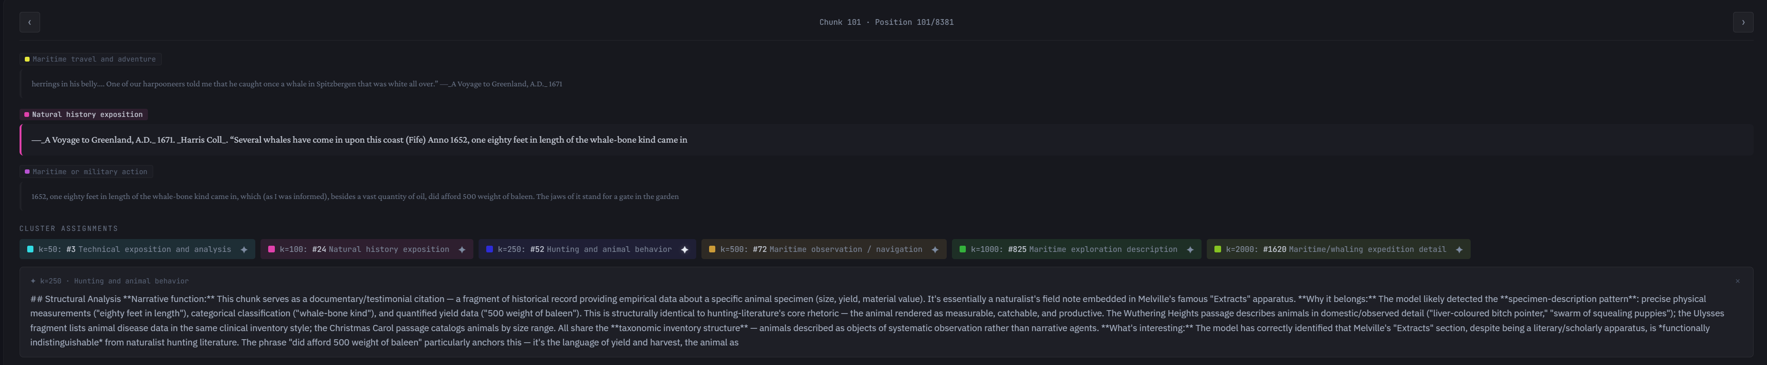This screenshot has height=365, width=1767.
Task: Click the left chevron to view previous chunk
Action: tap(29, 22)
